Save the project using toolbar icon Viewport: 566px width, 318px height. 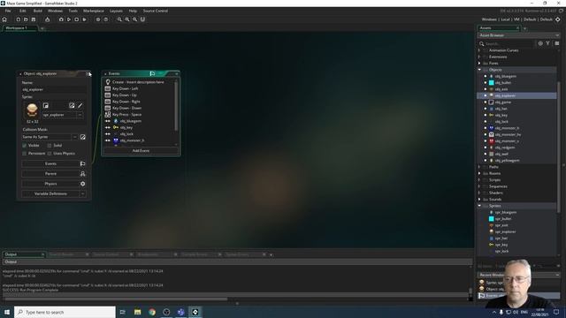[34, 19]
